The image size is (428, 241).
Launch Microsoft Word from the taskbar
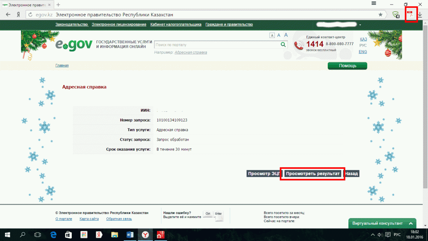coord(130,235)
